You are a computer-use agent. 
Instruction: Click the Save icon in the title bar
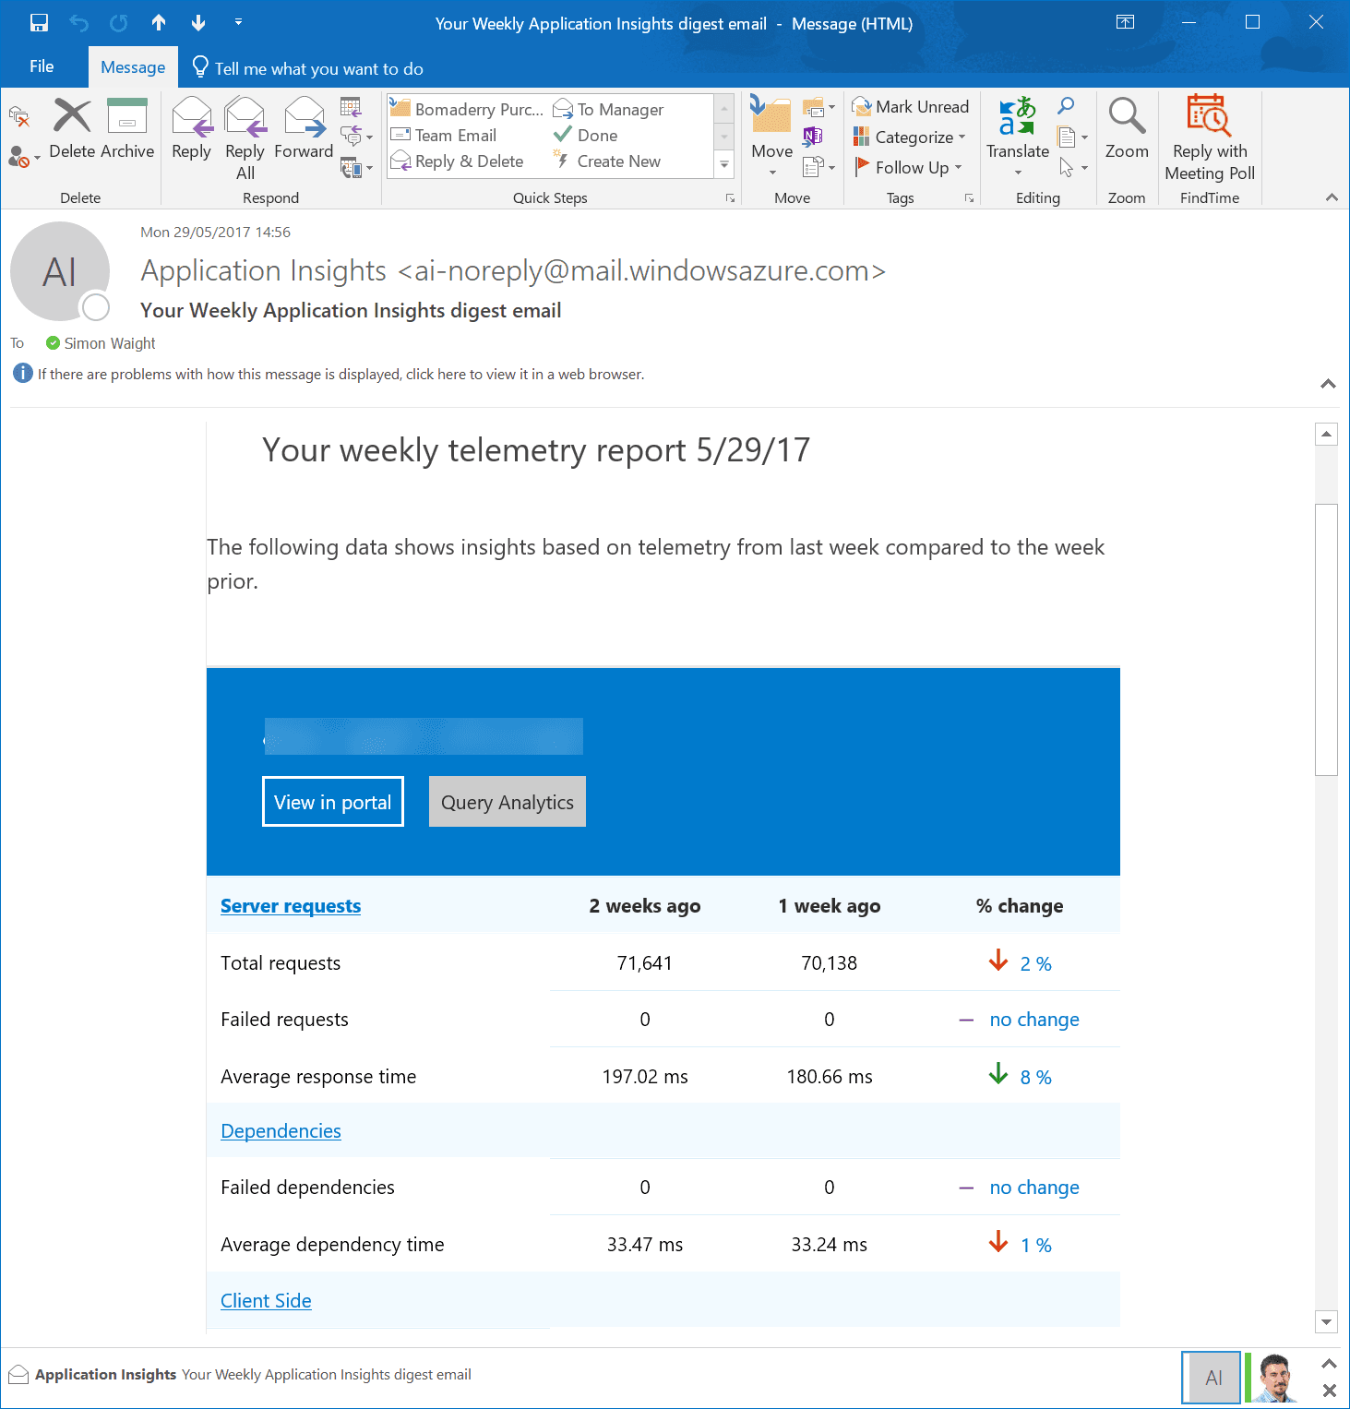pos(39,23)
